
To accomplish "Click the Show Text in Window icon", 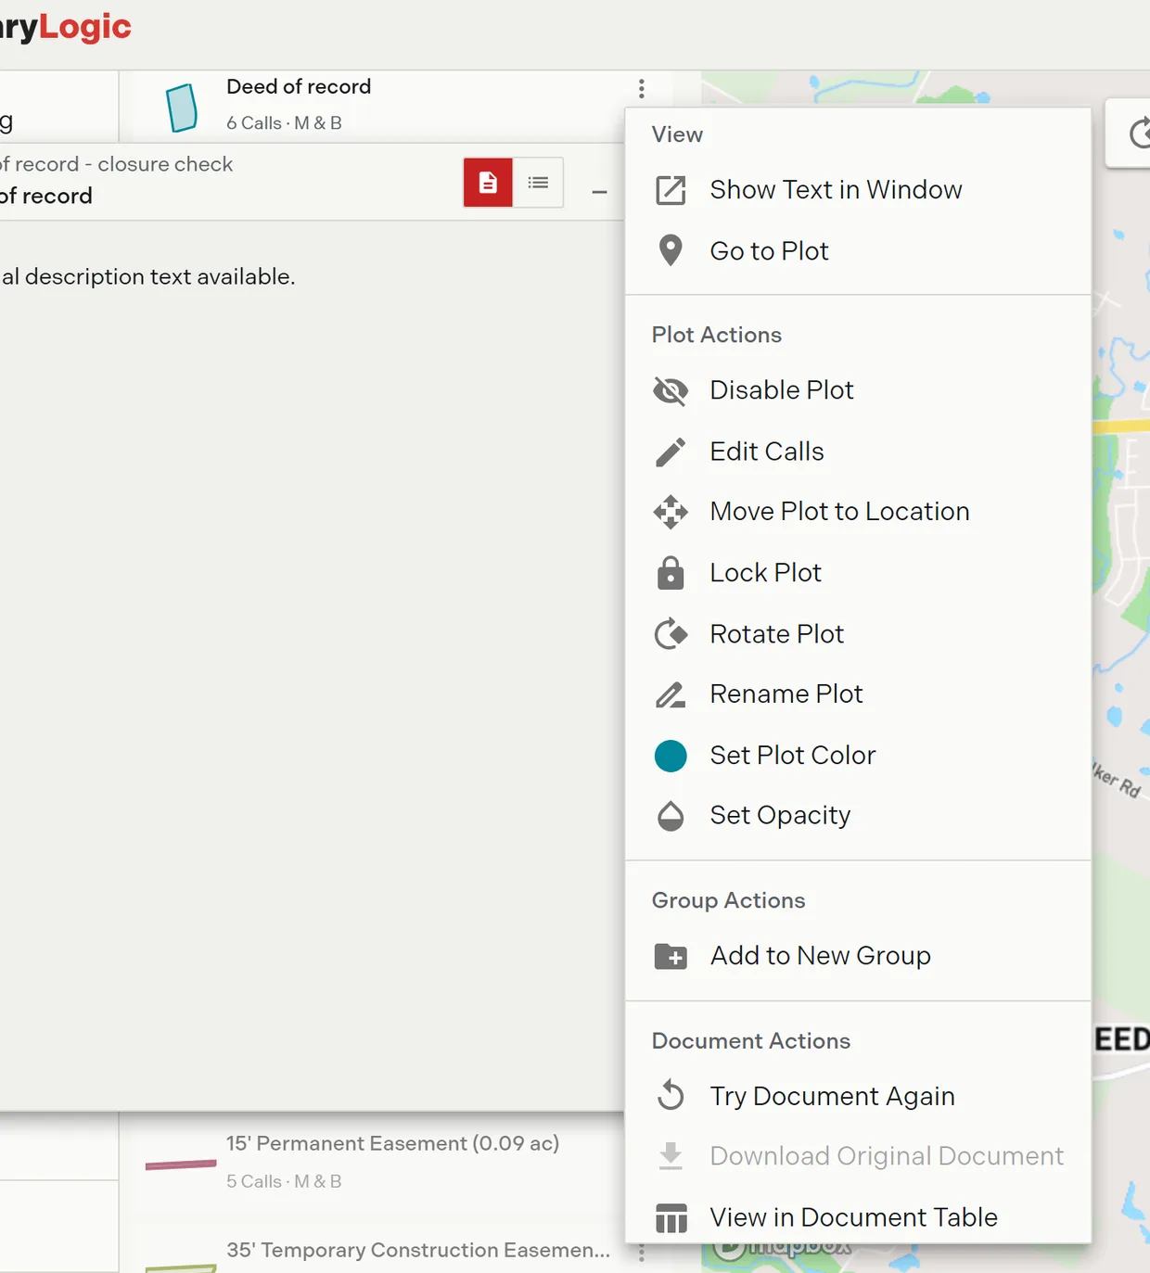I will coord(671,190).
